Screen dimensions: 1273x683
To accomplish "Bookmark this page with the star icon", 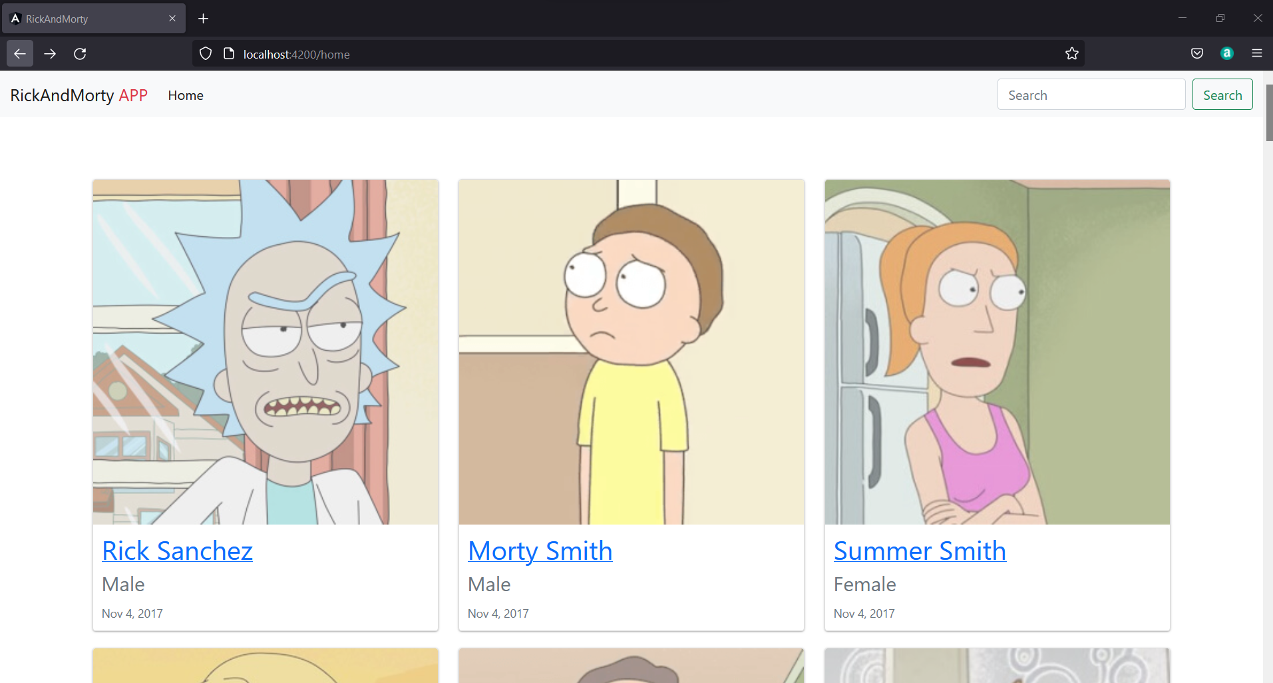I will [1071, 54].
